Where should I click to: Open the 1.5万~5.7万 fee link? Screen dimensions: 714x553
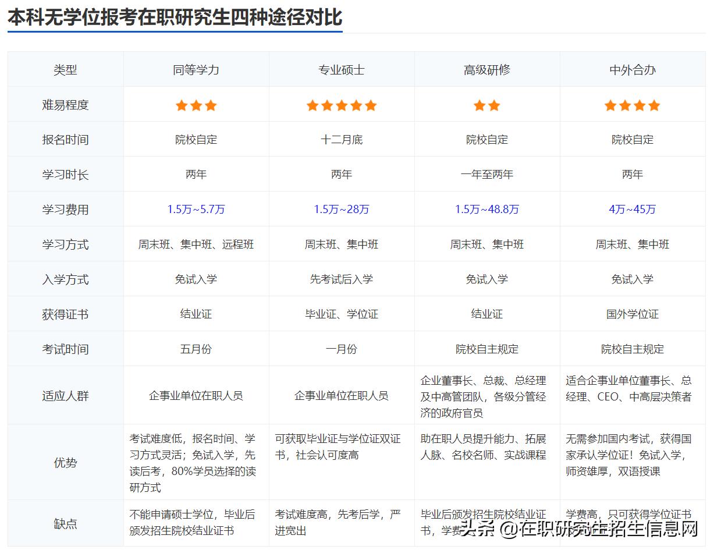click(196, 209)
